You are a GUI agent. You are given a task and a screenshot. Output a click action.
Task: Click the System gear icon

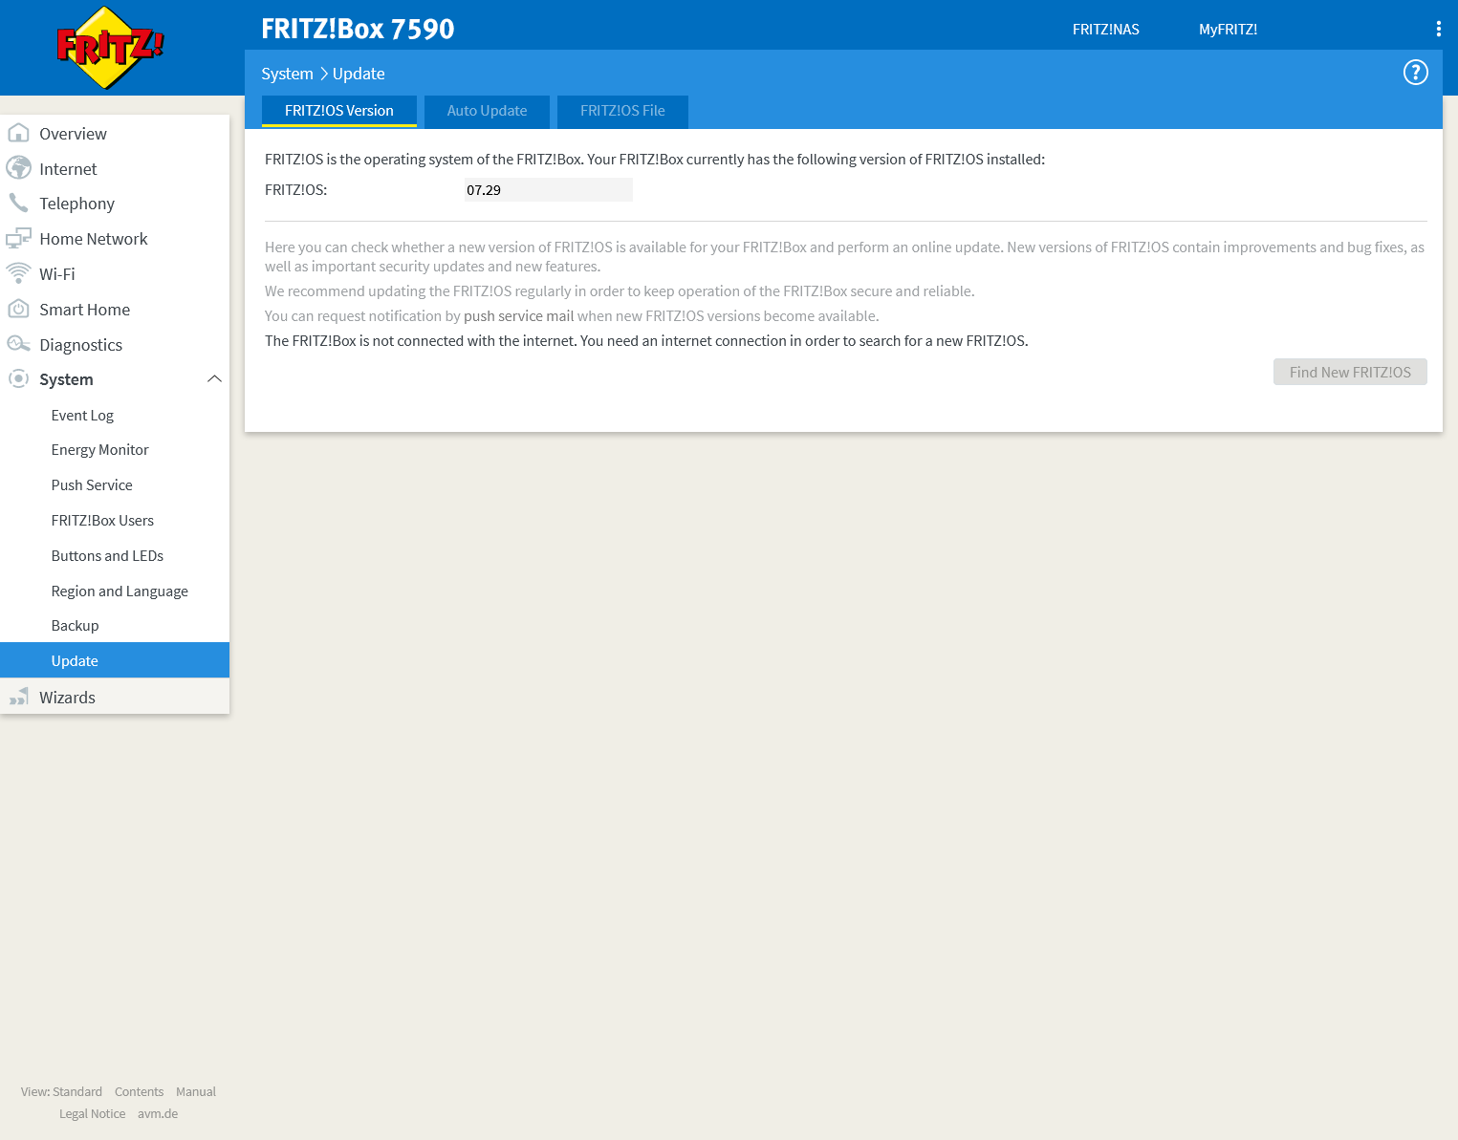[18, 378]
